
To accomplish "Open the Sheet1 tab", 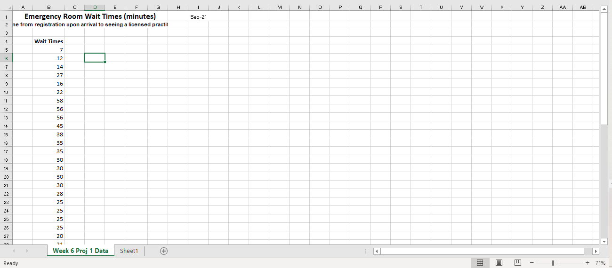I will tap(129, 251).
